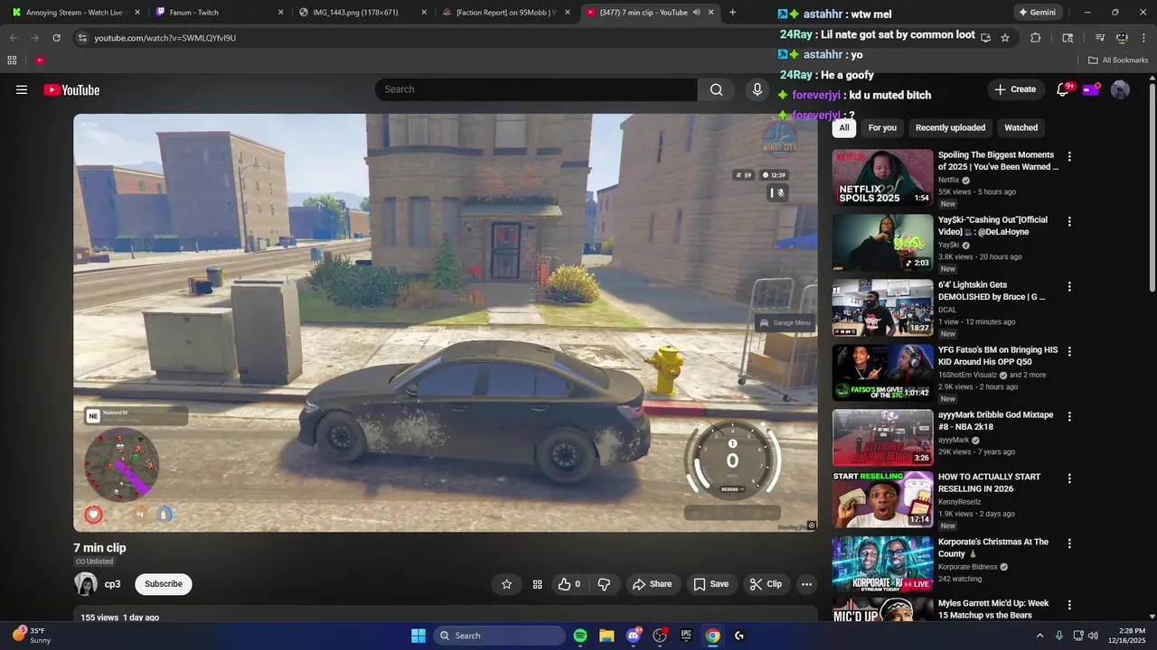
Task: Open volume control in system tray
Action: [x=1094, y=636]
